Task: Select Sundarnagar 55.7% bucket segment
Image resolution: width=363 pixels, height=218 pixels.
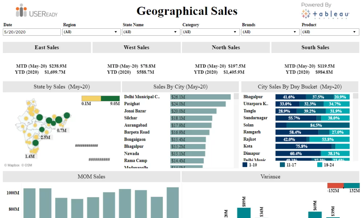Action: coord(296,118)
